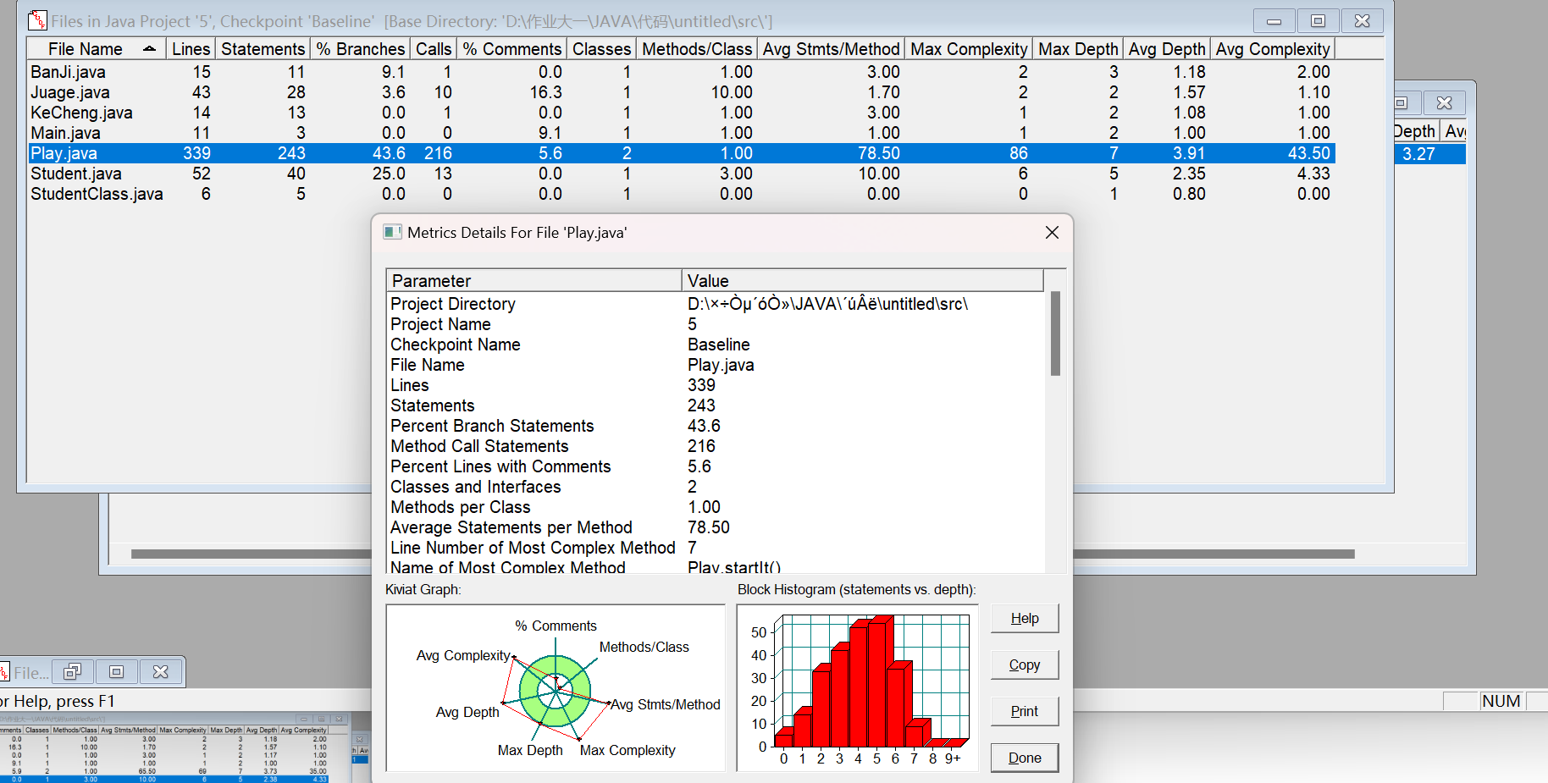
Task: Click the File Name column sort arrow
Action: click(150, 49)
